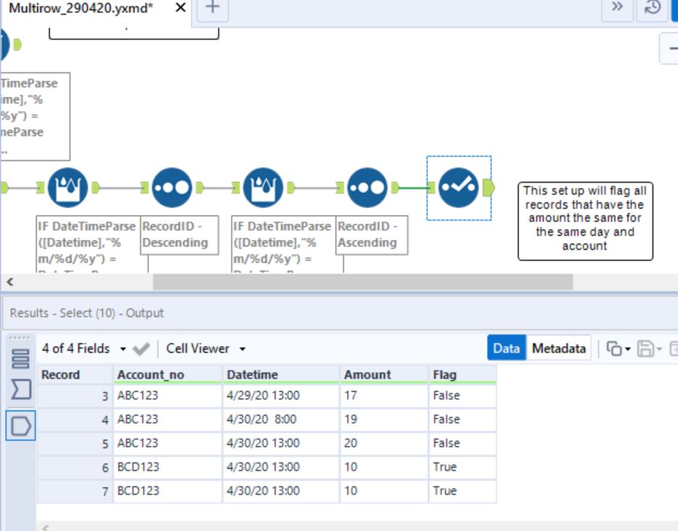
Task: Close the Multirow_290420.yxmd workflow tab
Action: pos(180,8)
